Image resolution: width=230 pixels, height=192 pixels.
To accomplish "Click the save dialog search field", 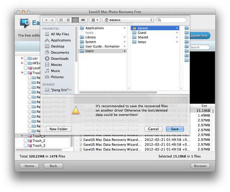I will click(172, 20).
